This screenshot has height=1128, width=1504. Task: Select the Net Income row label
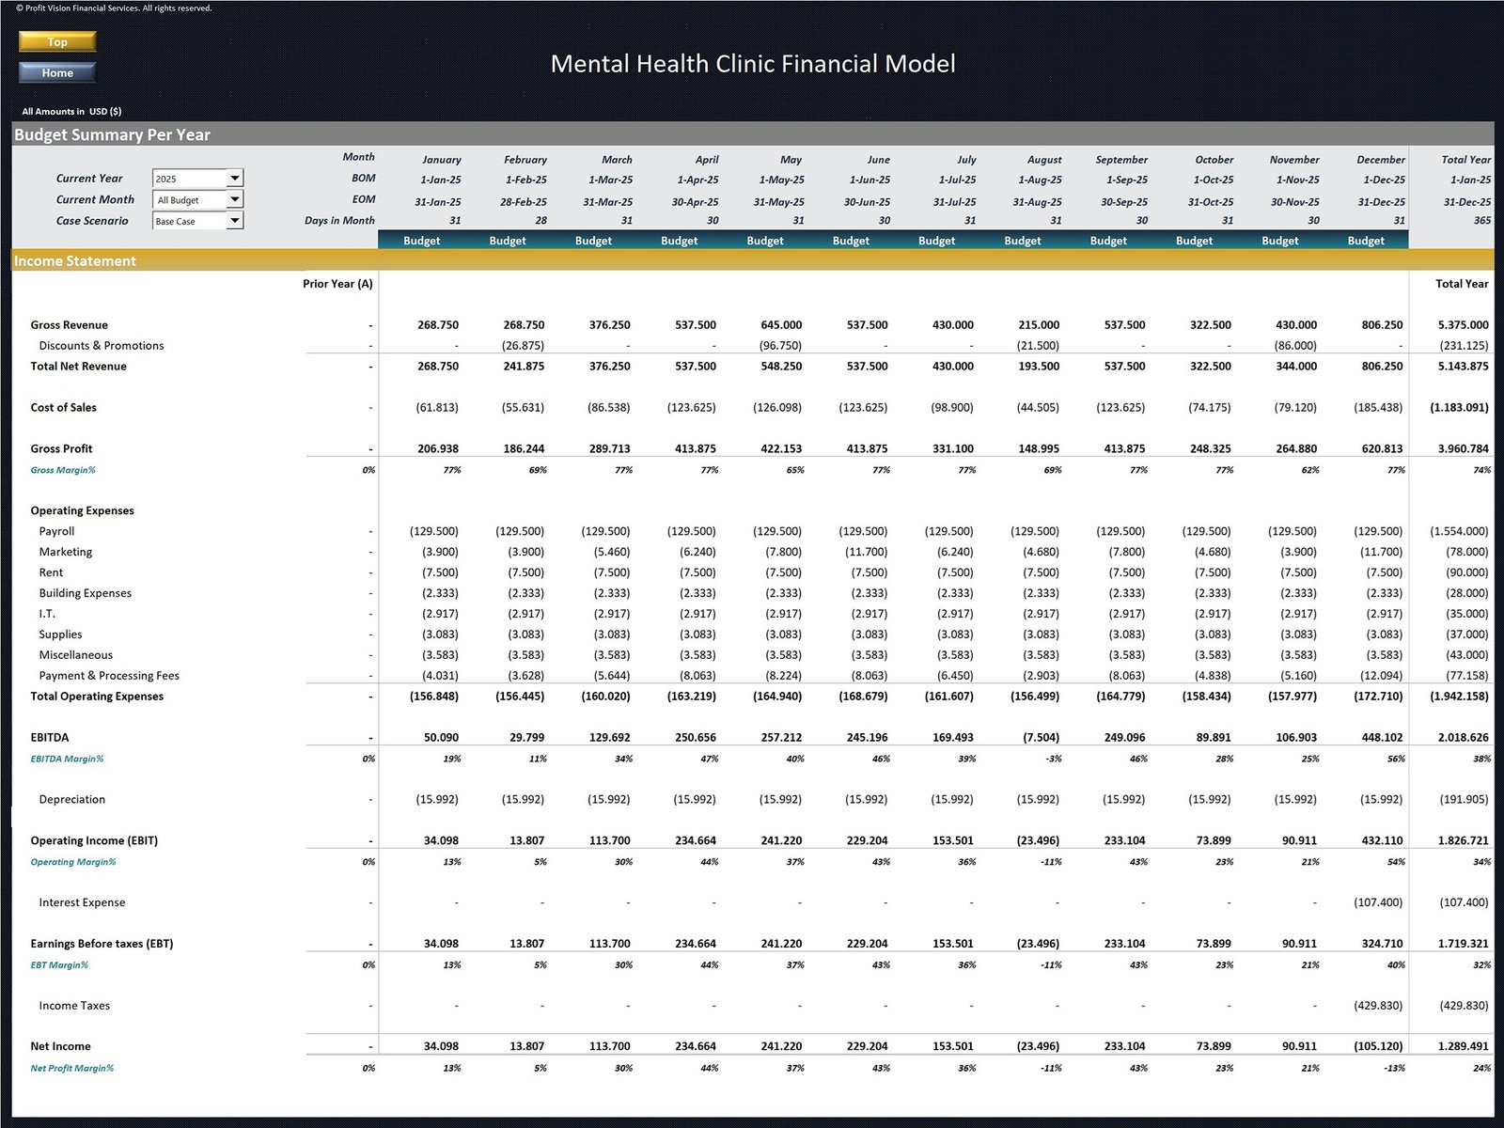pos(60,1046)
